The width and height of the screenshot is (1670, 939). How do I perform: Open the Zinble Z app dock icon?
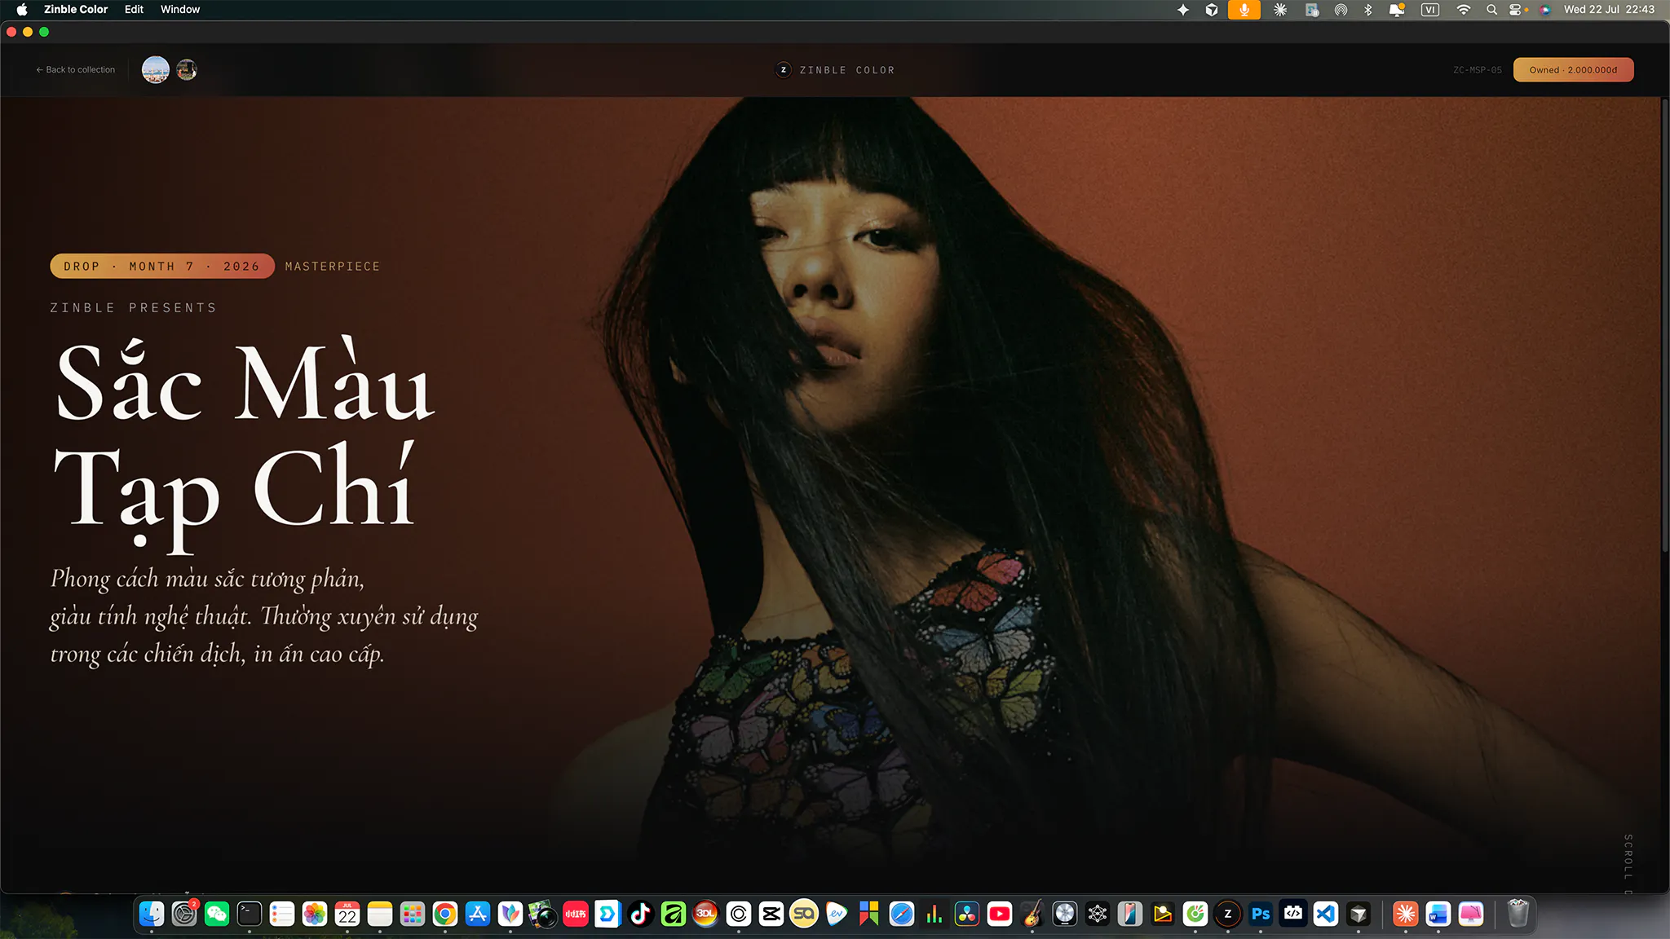(x=1228, y=915)
